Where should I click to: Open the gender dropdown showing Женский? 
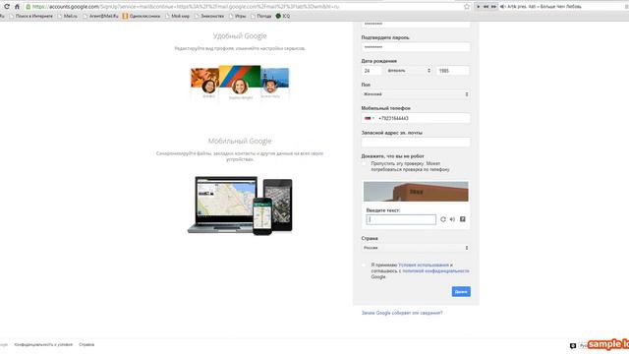(416, 94)
